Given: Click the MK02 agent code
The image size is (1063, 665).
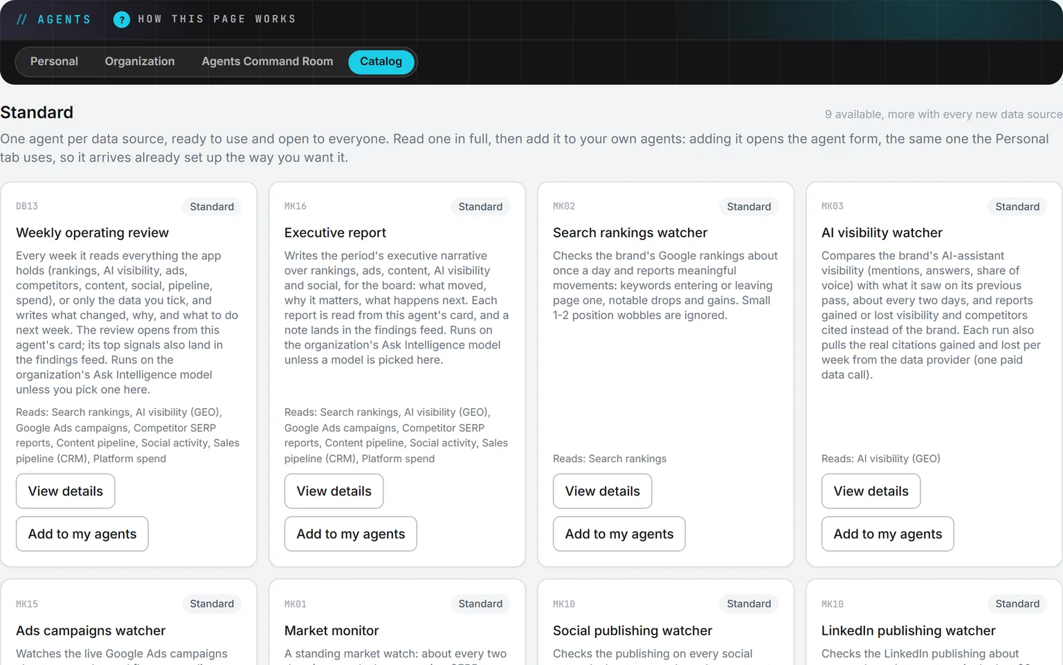Looking at the screenshot, I should (564, 206).
